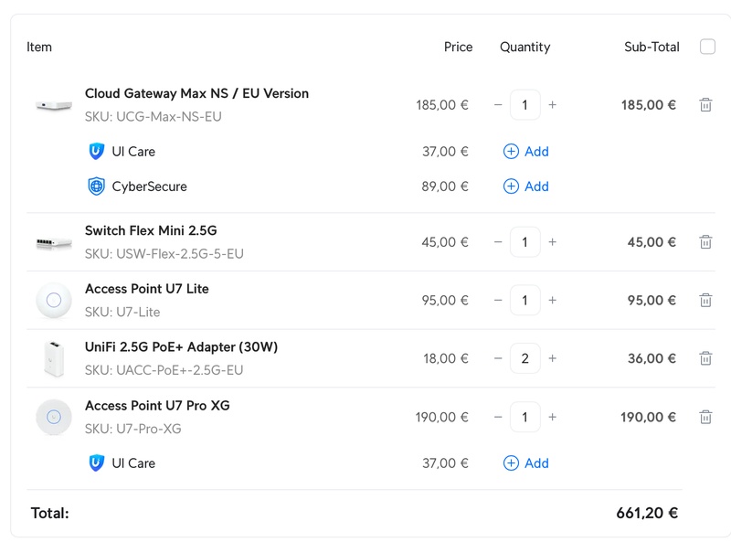The height and width of the screenshot is (542, 731).
Task: Delete the UniFi 2.5G PoE+ Adapter row
Action: coord(705,358)
